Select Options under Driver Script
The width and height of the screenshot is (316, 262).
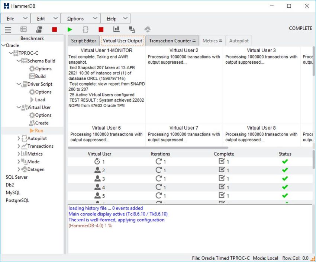tap(40, 92)
